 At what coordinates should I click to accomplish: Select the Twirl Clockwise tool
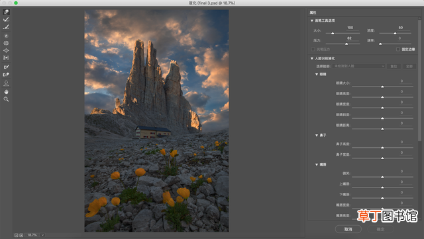point(6,36)
